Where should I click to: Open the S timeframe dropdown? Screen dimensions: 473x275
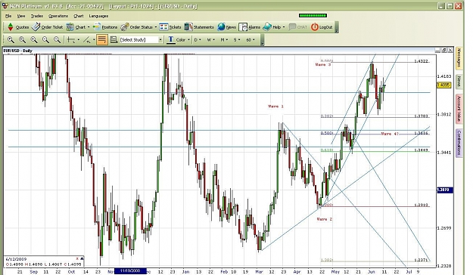[x=236, y=40]
